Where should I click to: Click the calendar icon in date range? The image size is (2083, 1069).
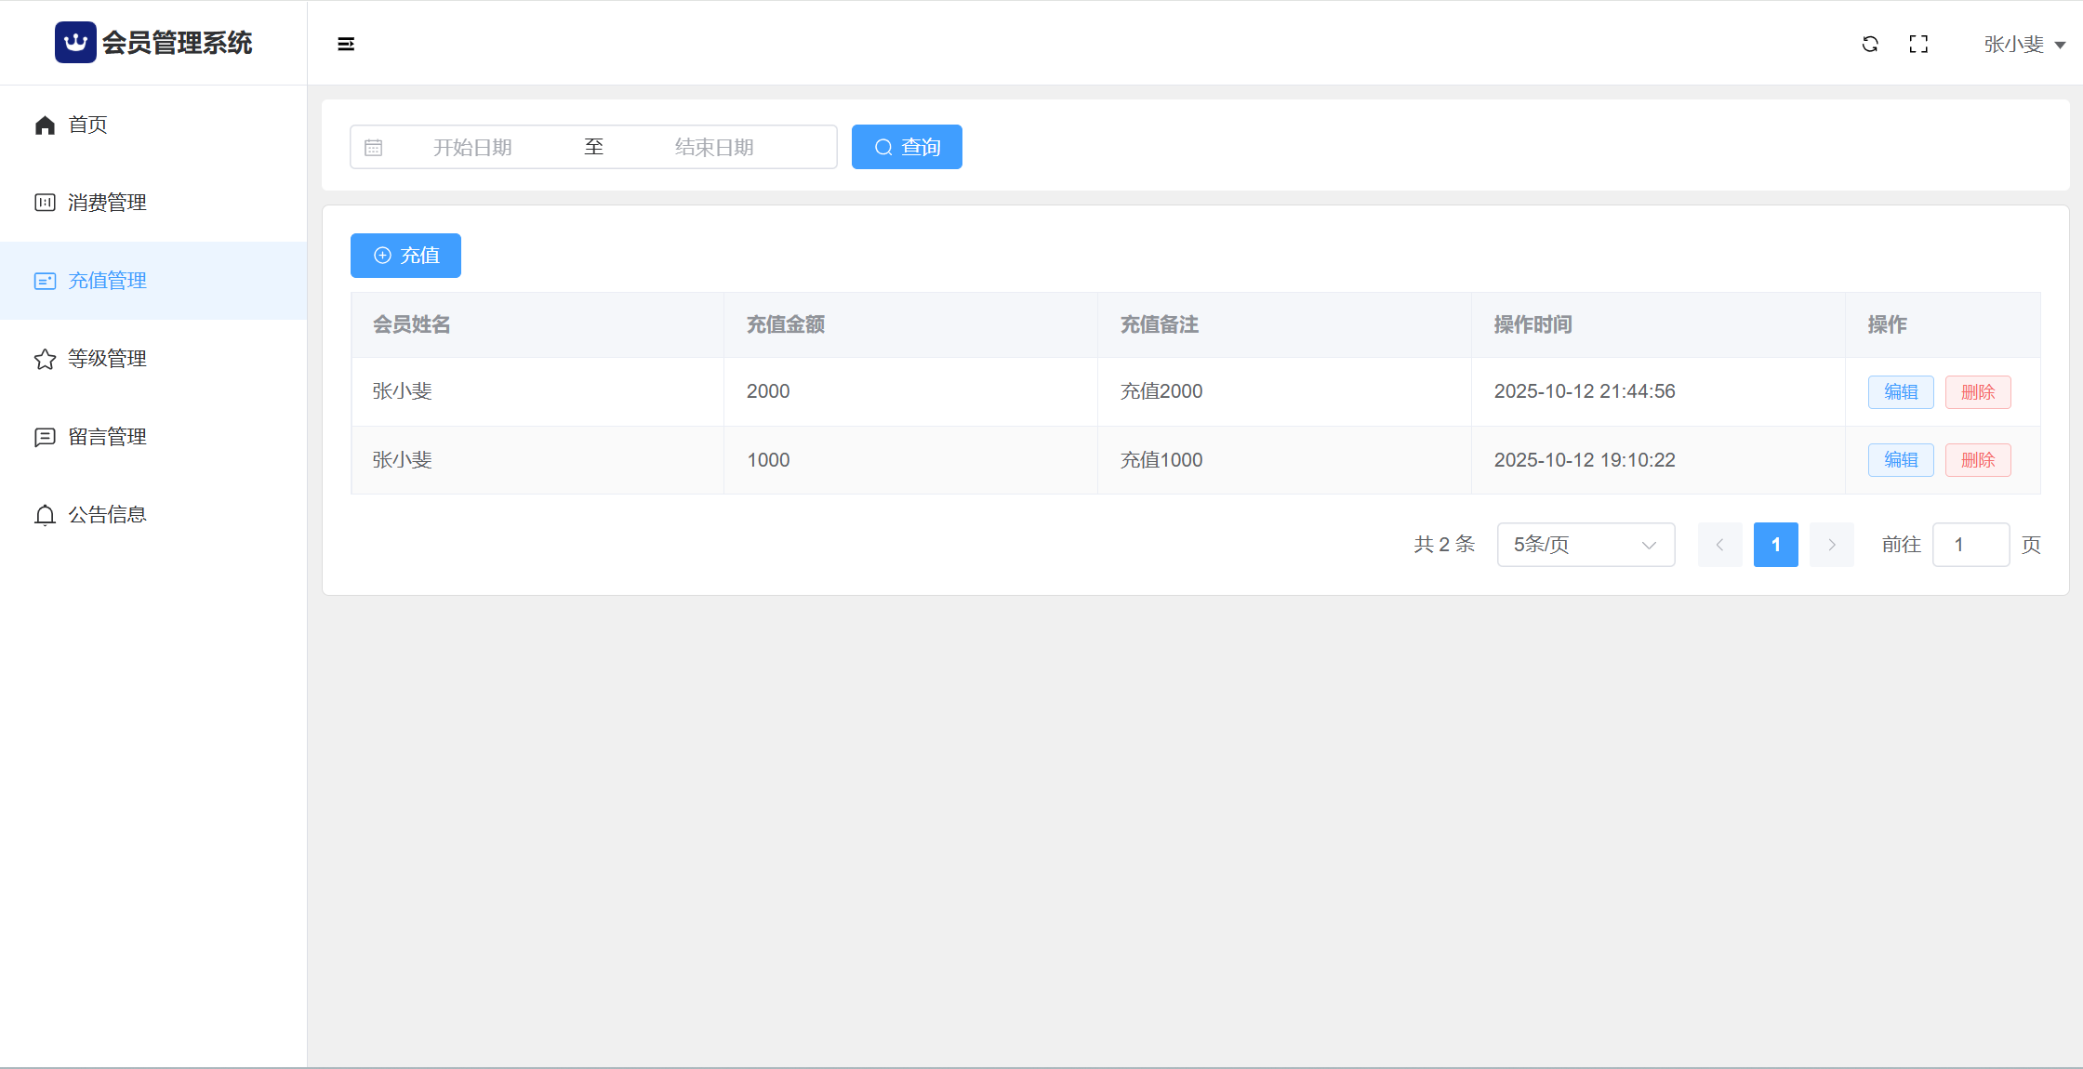coord(374,148)
